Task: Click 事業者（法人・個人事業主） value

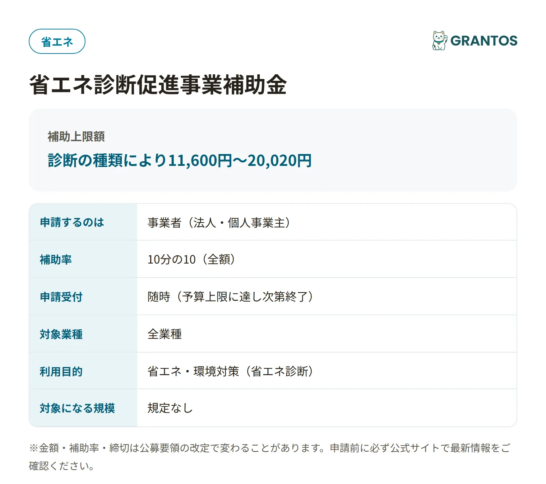Action: tap(219, 223)
